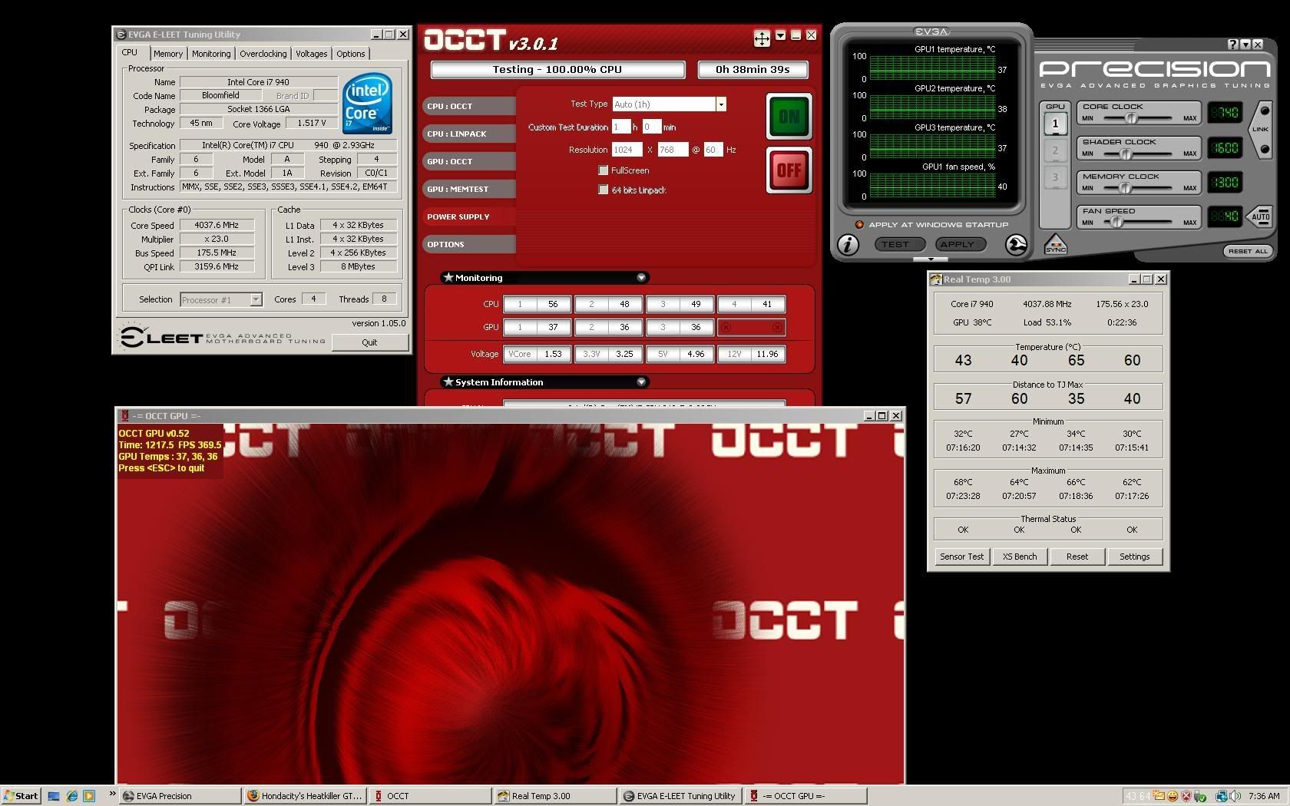1290x806 pixels.
Task: Open the wrench settings icon in Precision
Action: (x=1016, y=244)
